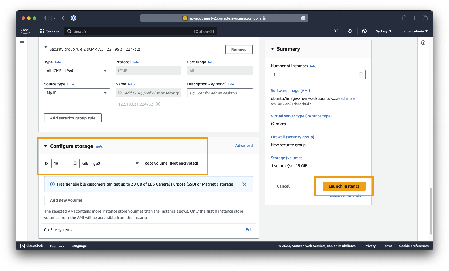Click the Description optional input field
The image size is (449, 271).
pyautogui.click(x=220, y=93)
